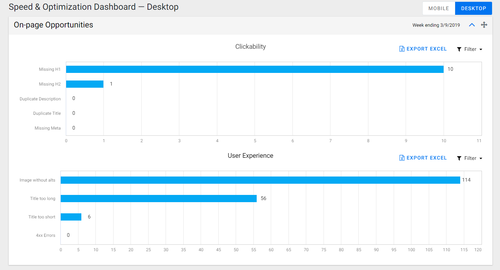Click the value label 56

tap(264, 198)
